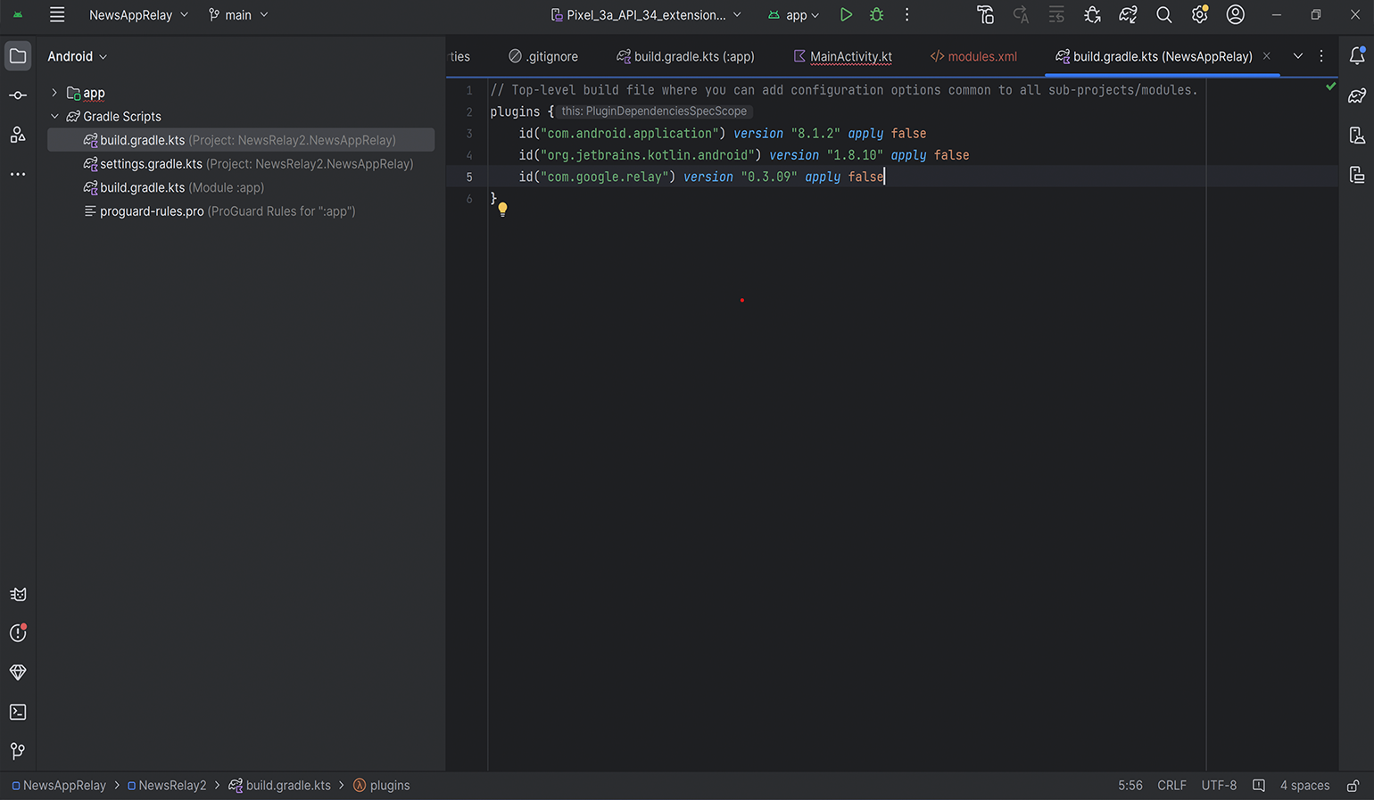This screenshot has height=800, width=1374.
Task: Open the Logcat tool window
Action: click(x=18, y=595)
